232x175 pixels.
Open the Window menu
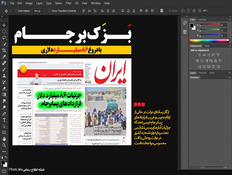(x=96, y=3)
